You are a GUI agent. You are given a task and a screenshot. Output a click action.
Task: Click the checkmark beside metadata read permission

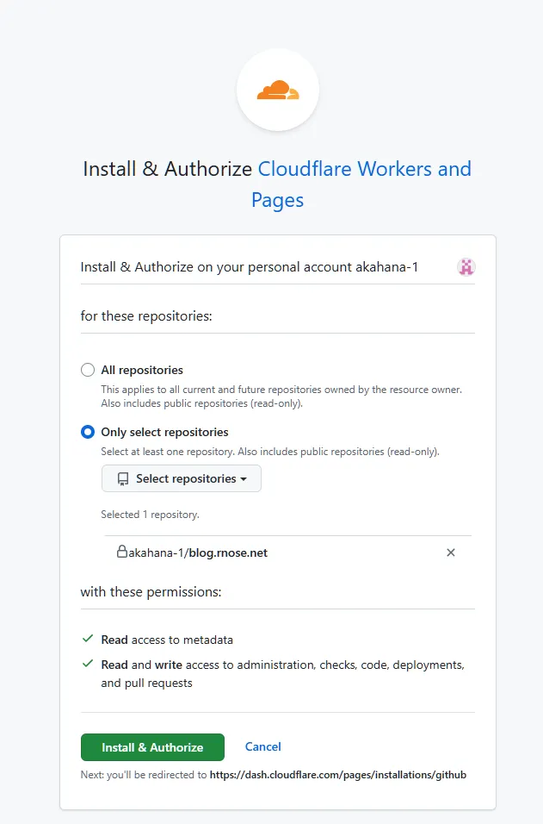pyautogui.click(x=86, y=639)
